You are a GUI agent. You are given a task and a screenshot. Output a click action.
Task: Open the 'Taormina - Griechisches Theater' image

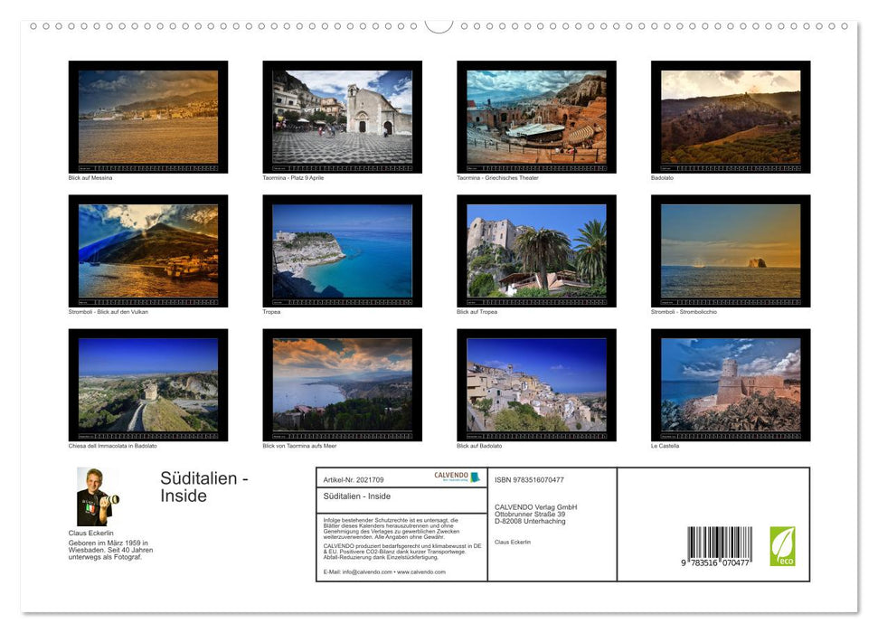535,113
